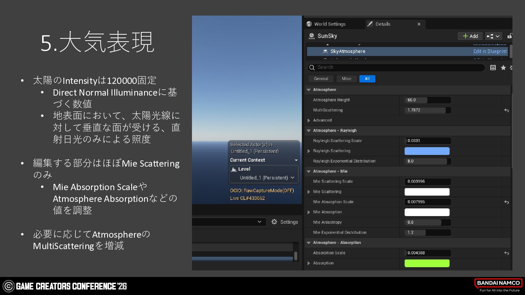This screenshot has height=295, width=525.
Task: Click the OCIO: RawCaptureMode(OFF) text
Action: (262, 191)
